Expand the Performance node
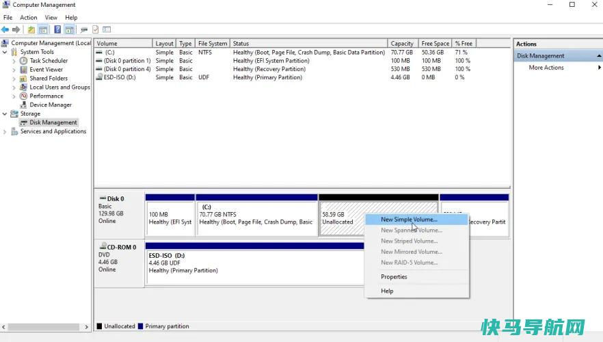The width and height of the screenshot is (603, 342). (14, 96)
